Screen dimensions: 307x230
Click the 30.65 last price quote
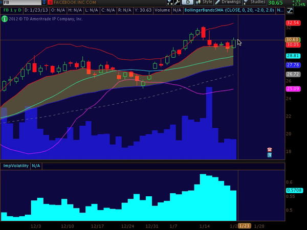pos(275,3)
